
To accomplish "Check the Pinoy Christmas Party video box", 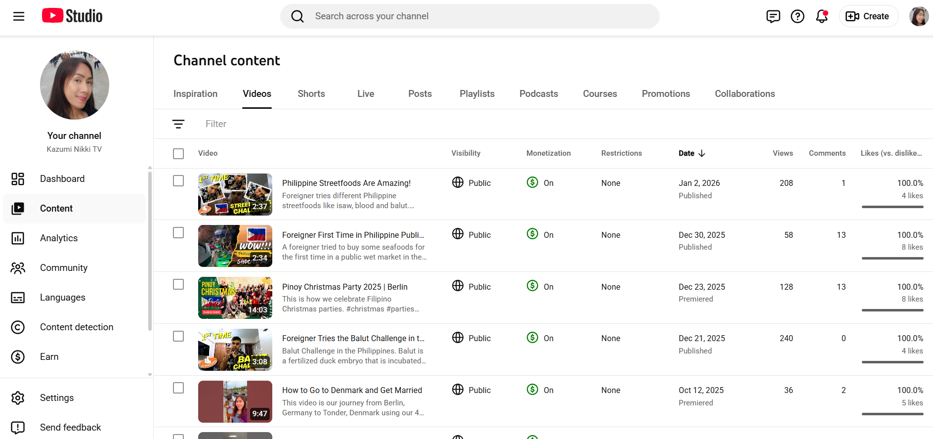I will coord(178,284).
